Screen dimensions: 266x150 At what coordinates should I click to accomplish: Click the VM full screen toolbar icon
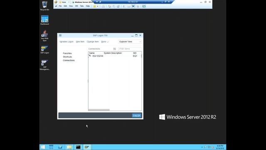click(133, 6)
